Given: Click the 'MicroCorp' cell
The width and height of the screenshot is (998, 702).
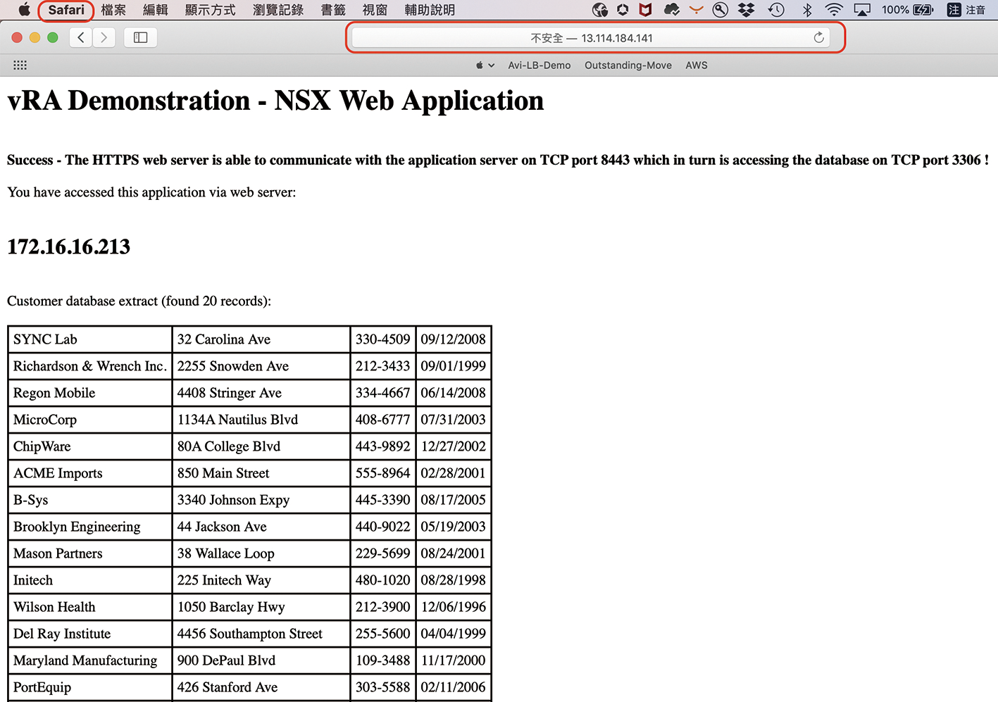Looking at the screenshot, I should tap(90, 420).
